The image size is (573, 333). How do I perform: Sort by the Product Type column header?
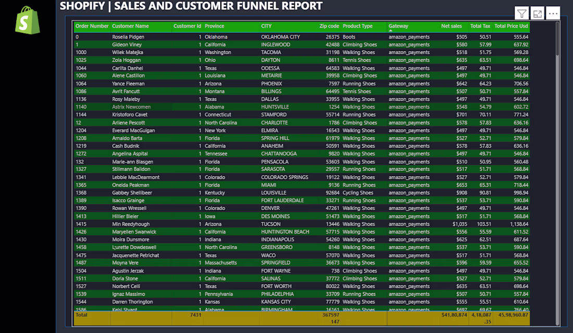pyautogui.click(x=357, y=26)
